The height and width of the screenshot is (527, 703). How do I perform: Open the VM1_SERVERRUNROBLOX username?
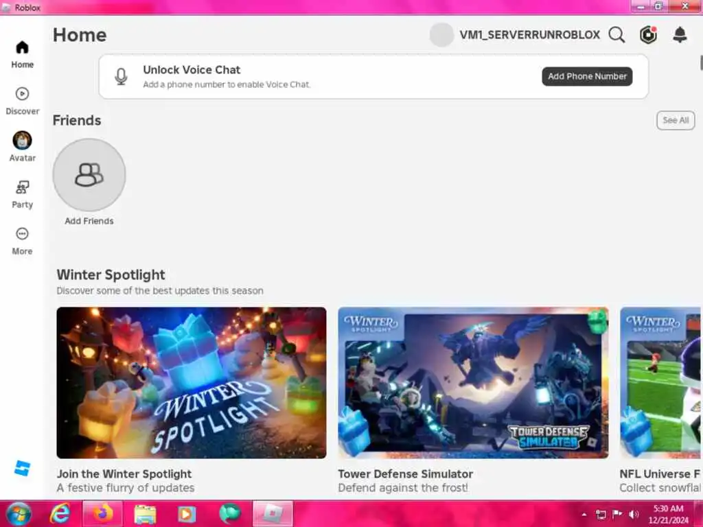pos(529,35)
